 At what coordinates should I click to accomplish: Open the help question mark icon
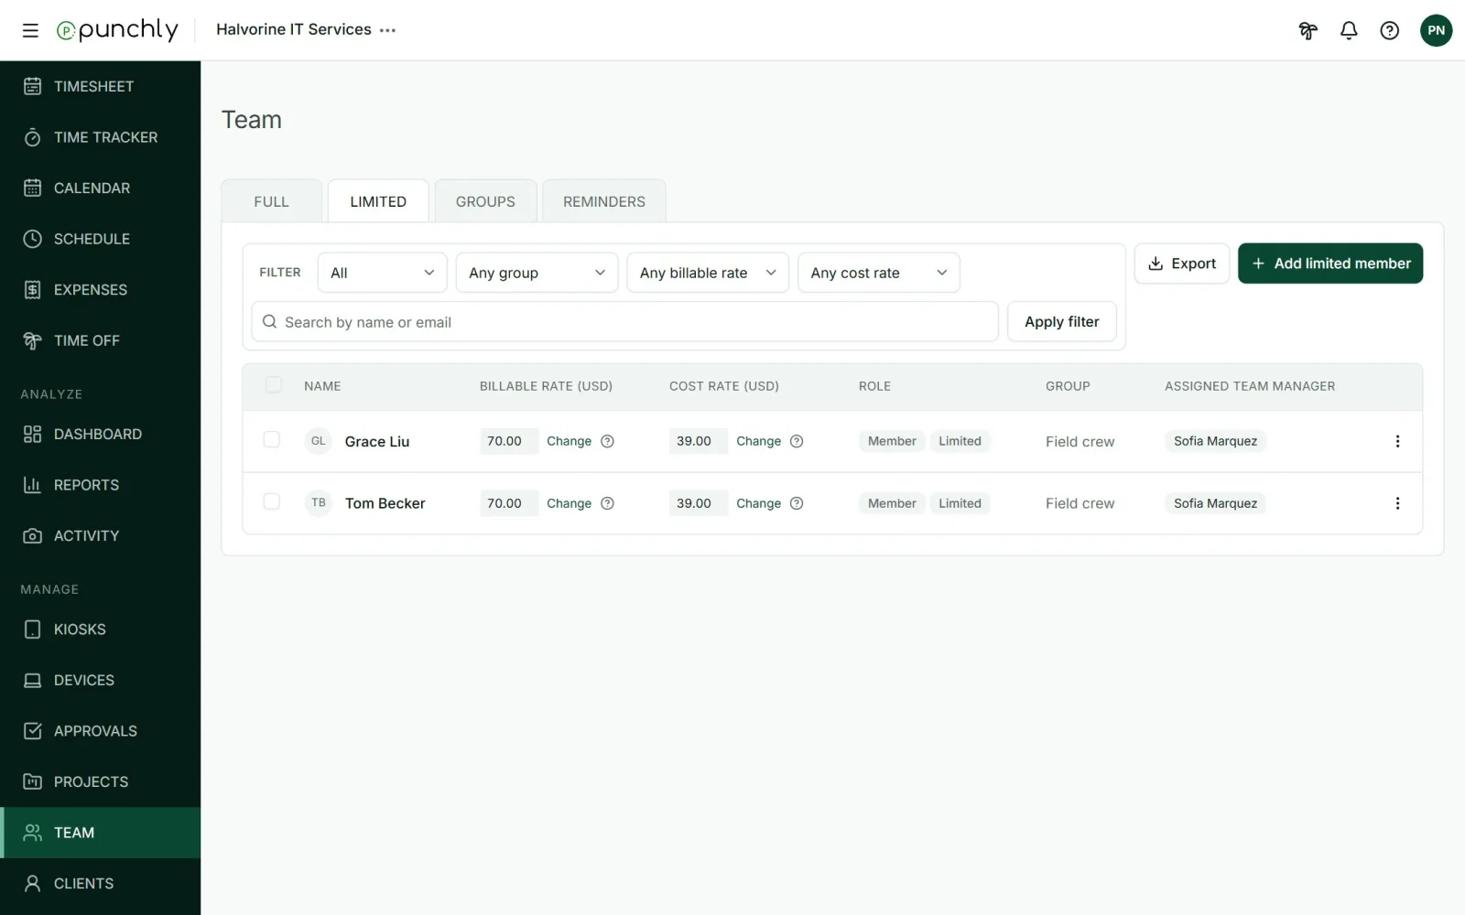[x=1389, y=30]
